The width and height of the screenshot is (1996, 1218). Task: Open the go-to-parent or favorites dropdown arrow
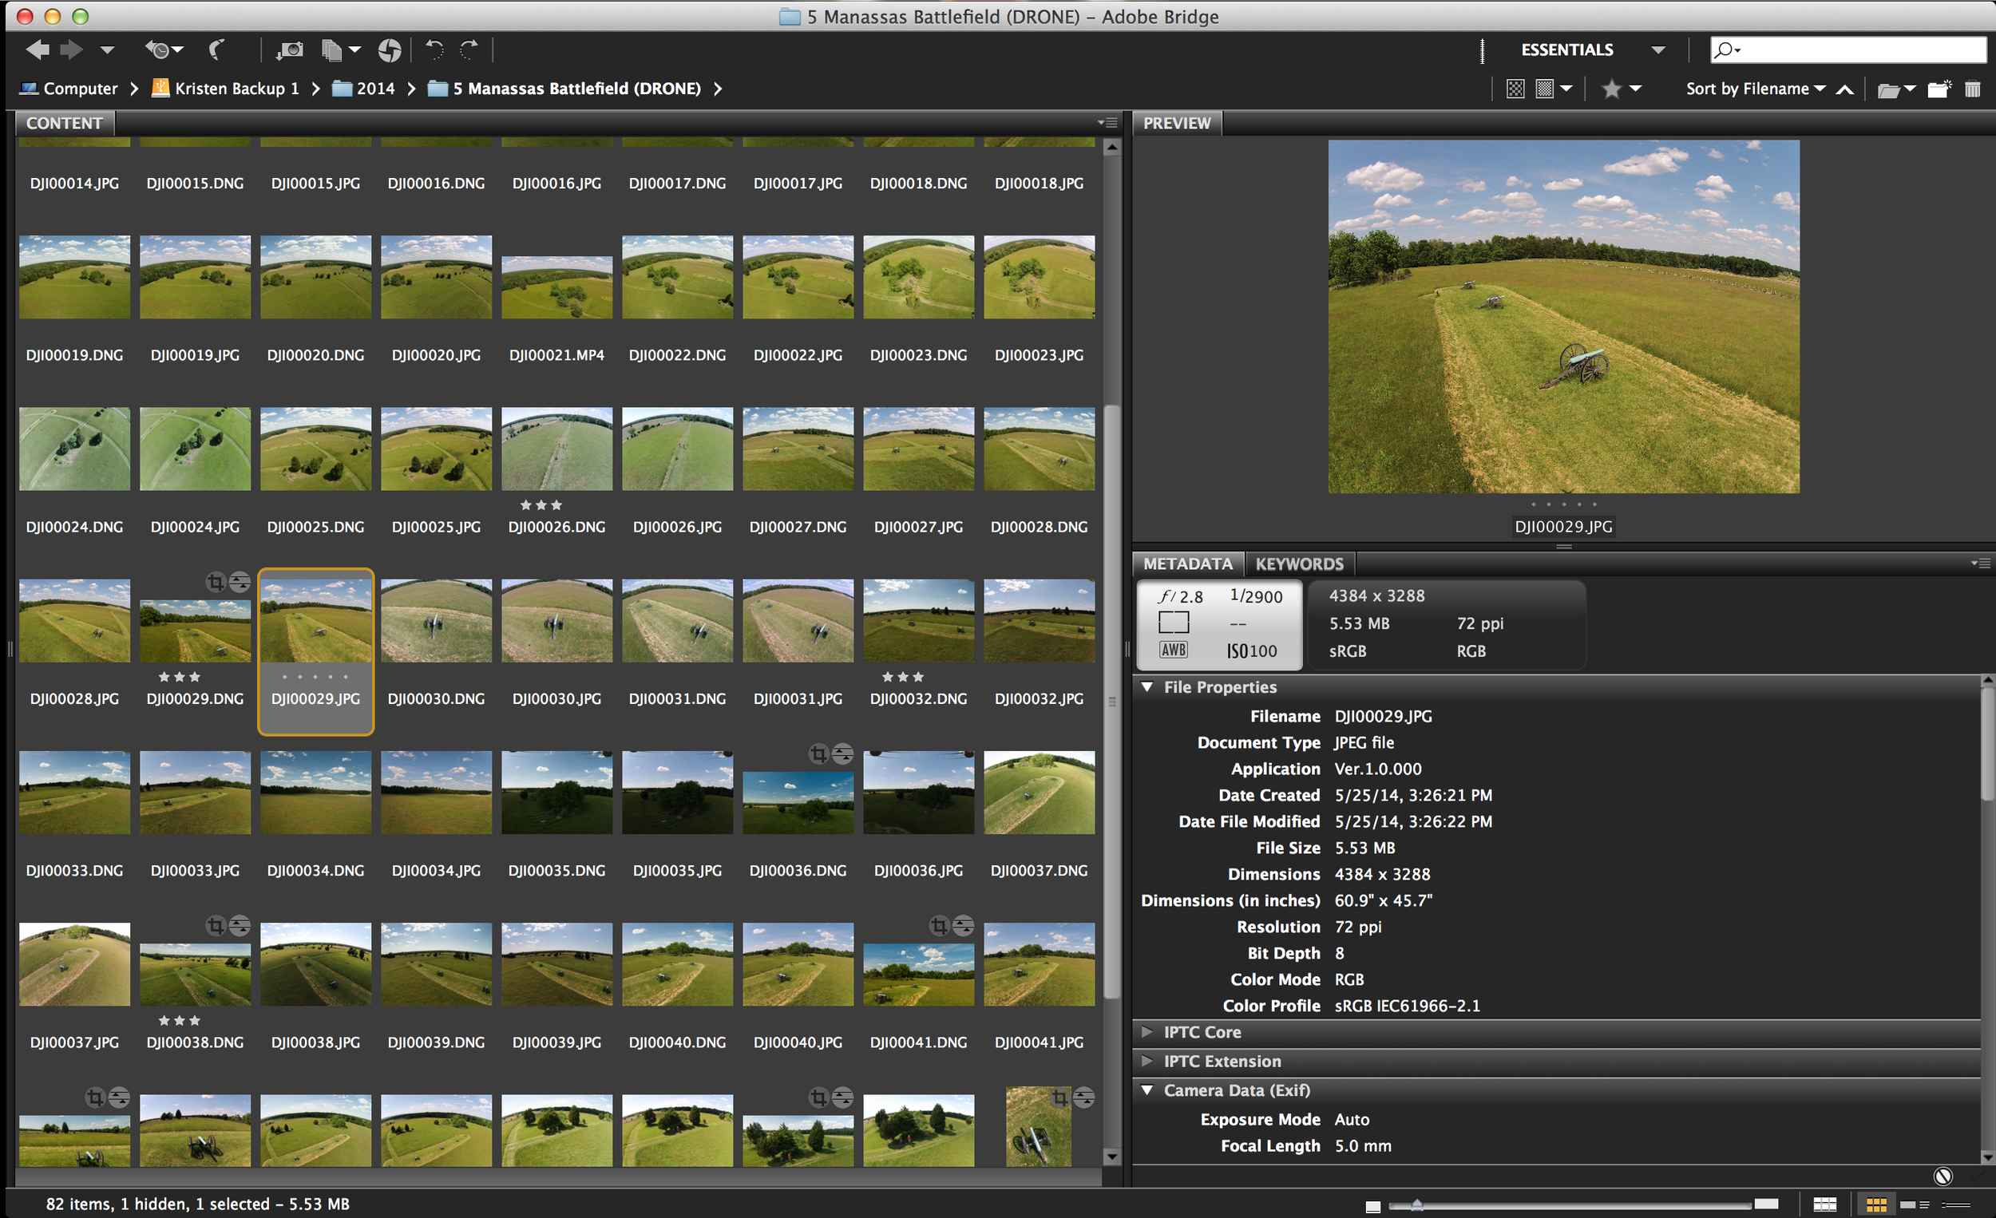(107, 50)
